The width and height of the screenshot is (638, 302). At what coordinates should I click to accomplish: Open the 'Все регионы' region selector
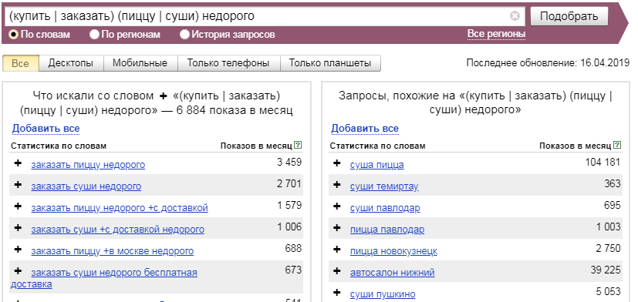click(496, 34)
